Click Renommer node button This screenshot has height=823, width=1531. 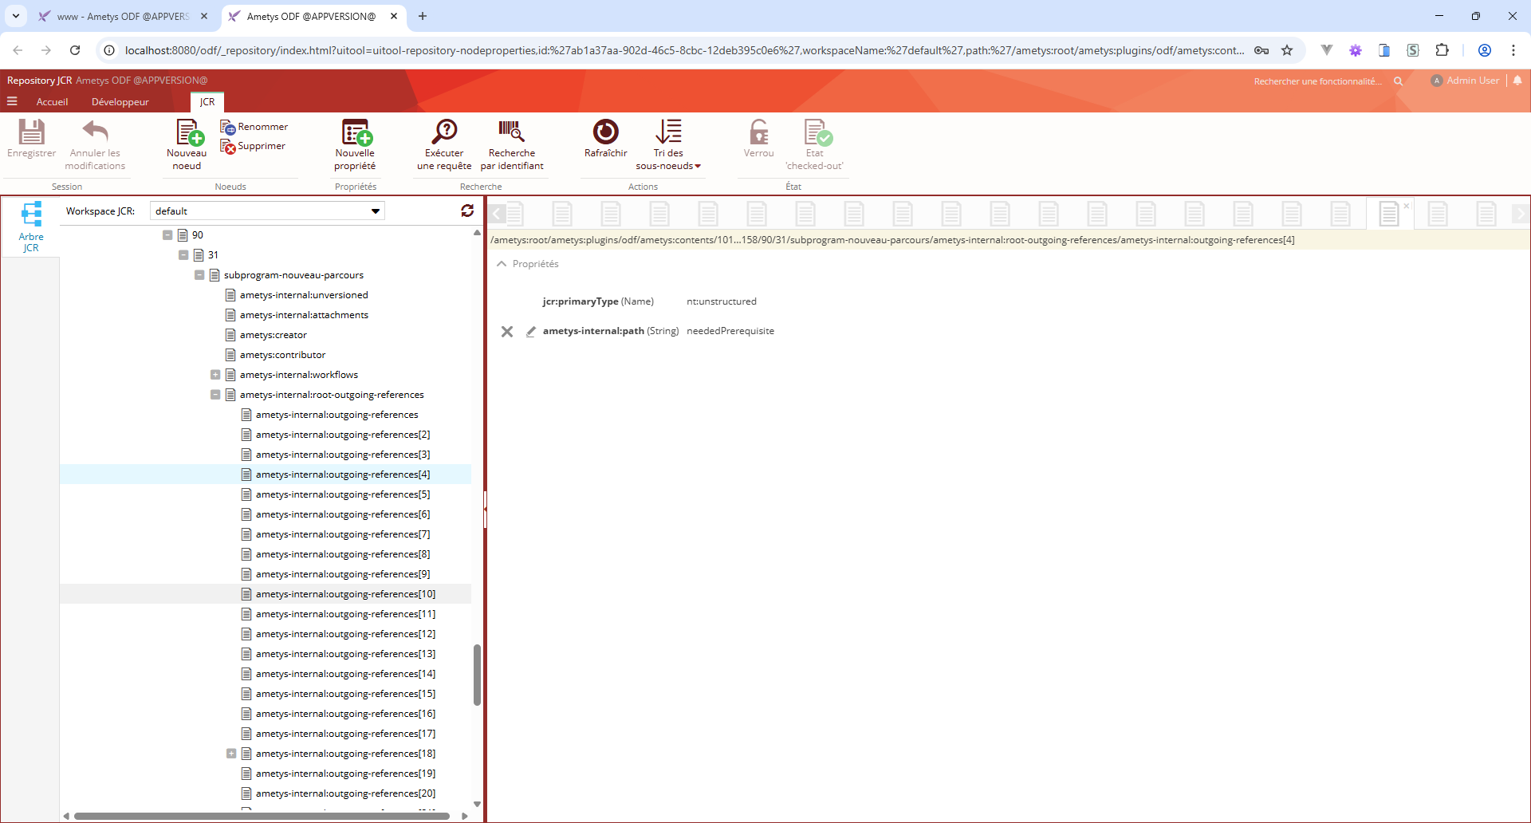coord(254,127)
